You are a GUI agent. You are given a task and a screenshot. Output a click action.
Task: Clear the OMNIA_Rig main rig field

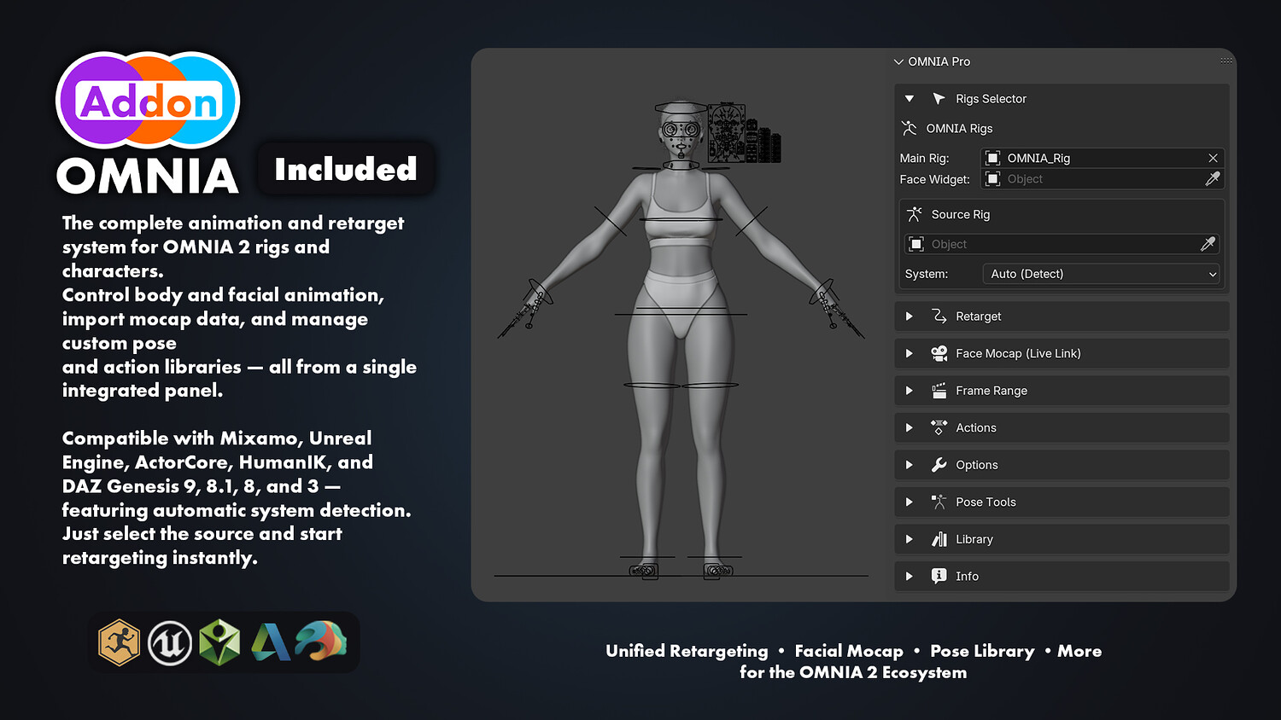click(x=1213, y=158)
